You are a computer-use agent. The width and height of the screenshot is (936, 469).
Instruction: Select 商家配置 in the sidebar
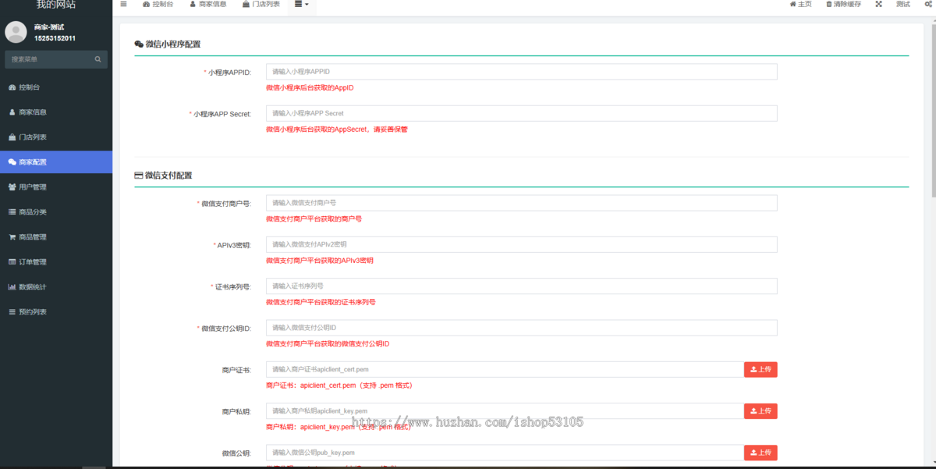pyautogui.click(x=56, y=162)
